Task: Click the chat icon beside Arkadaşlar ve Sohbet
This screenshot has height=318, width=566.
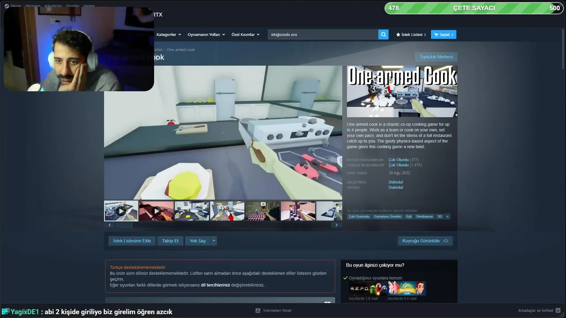Action: 558,310
